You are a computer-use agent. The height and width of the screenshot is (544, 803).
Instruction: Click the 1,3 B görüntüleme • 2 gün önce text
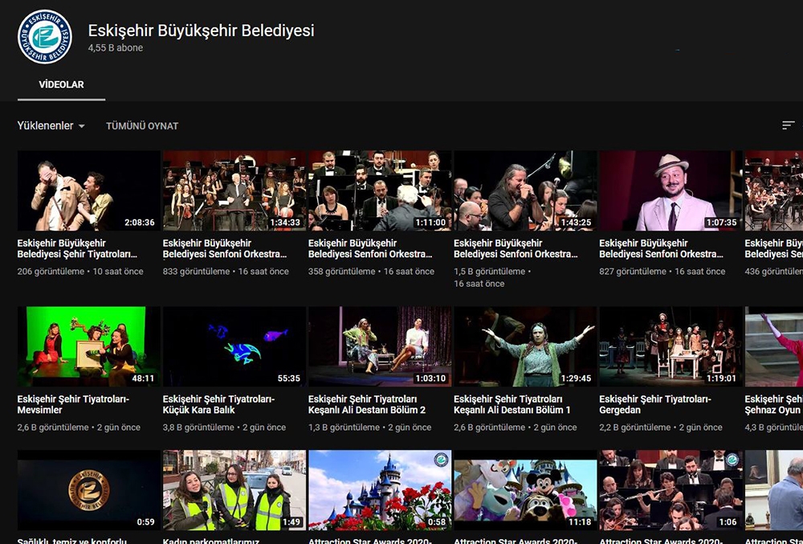pos(369,427)
